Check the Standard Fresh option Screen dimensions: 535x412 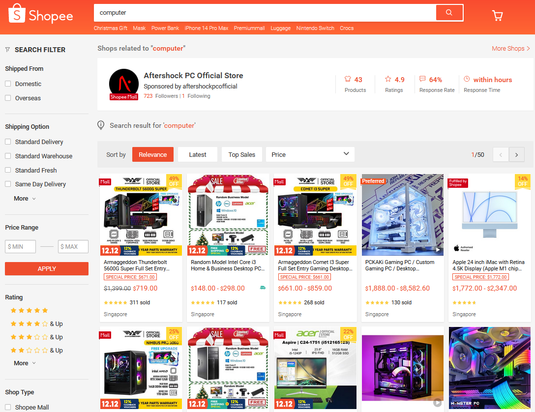tap(8, 170)
